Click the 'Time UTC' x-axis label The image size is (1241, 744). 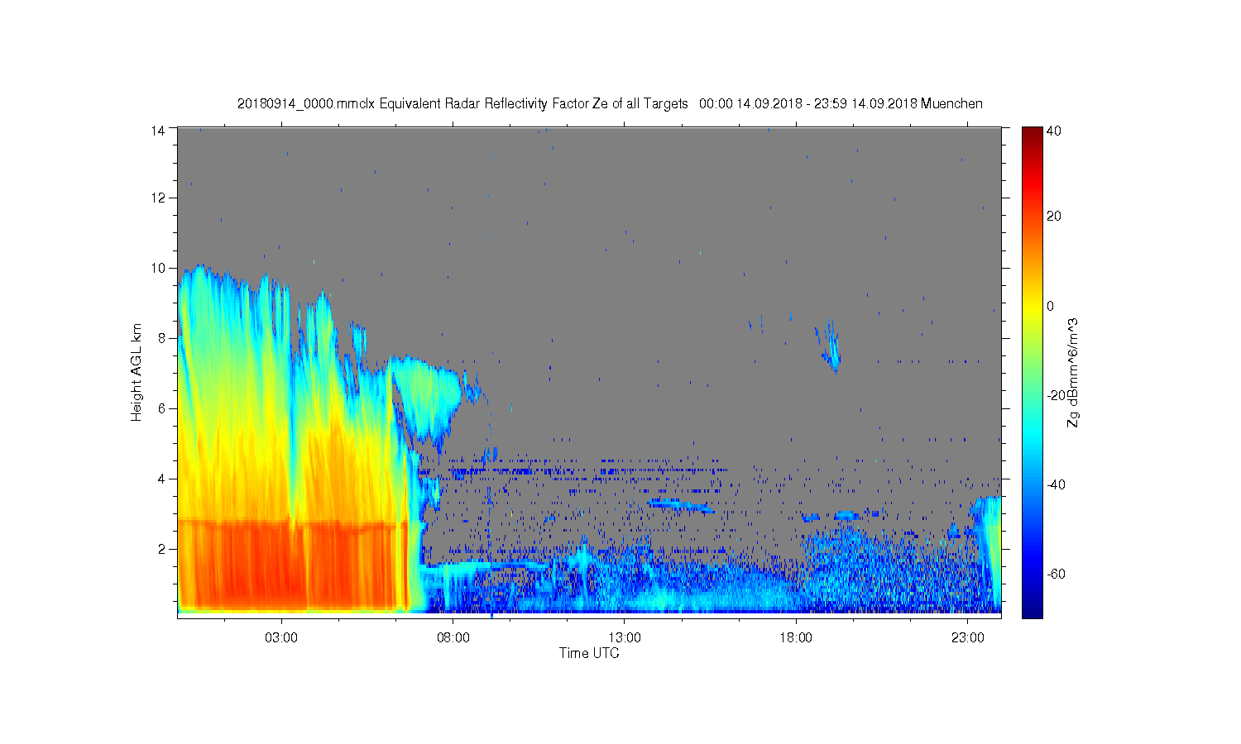589,653
